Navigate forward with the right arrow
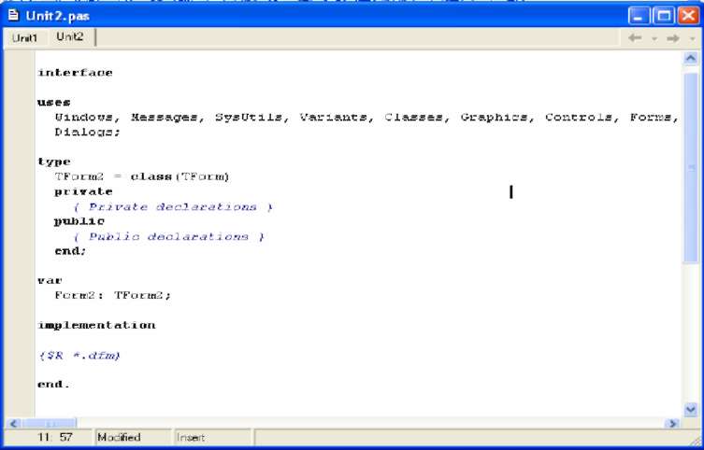Viewport: 704px width, 450px height. (x=672, y=38)
